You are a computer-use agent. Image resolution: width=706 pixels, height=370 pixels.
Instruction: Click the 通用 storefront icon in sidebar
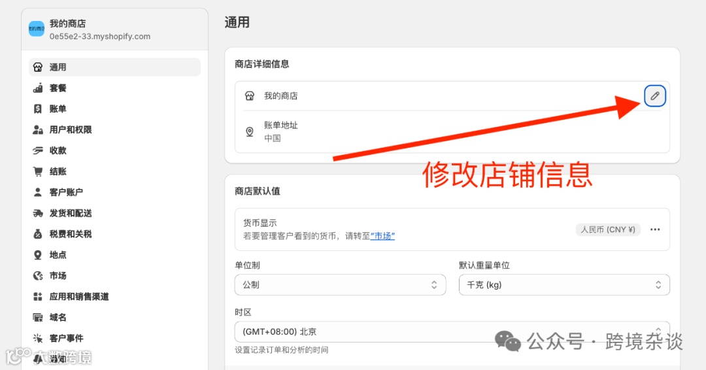tap(38, 67)
